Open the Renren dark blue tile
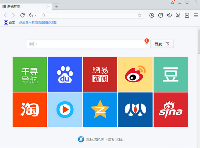 point(135,110)
